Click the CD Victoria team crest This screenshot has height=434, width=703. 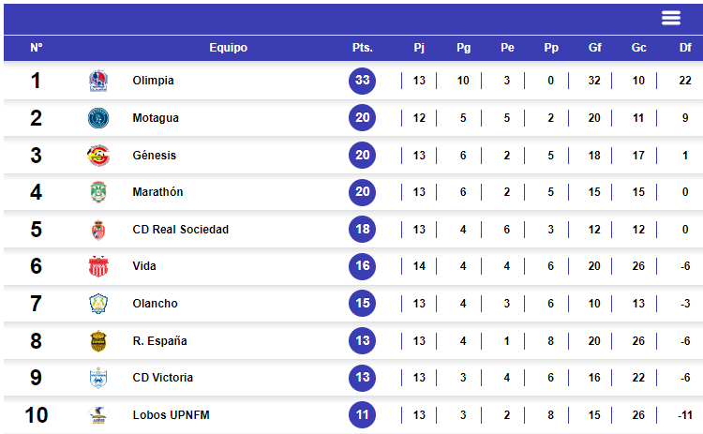coord(97,378)
